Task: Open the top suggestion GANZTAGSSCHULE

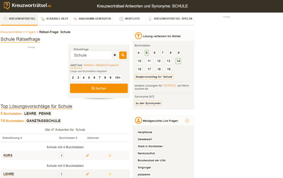Action: pyautogui.click(x=43, y=121)
